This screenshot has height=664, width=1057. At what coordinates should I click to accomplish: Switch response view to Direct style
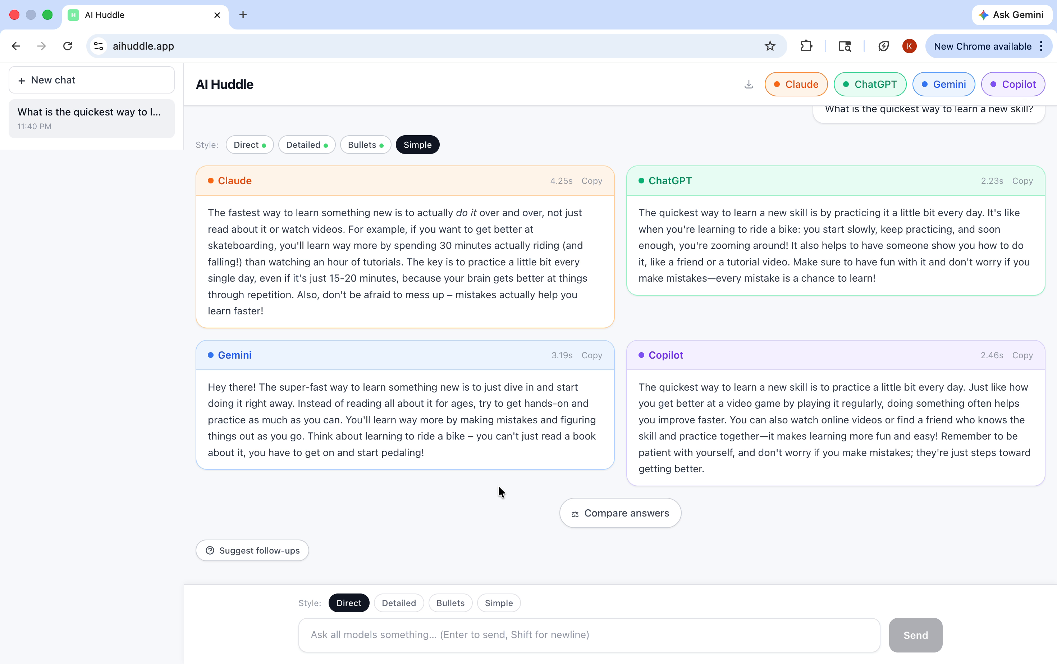249,145
